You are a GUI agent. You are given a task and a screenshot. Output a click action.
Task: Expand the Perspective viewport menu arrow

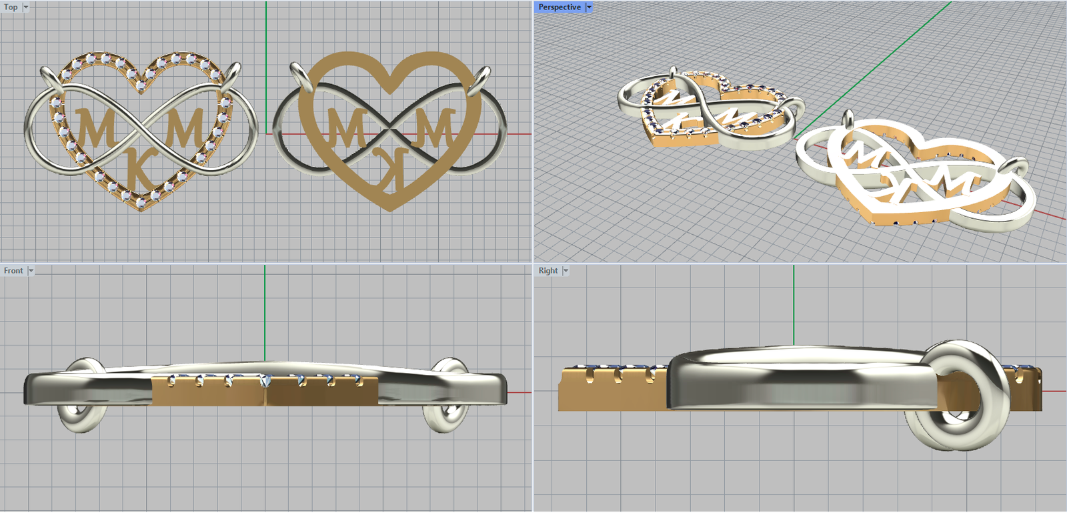click(x=589, y=7)
